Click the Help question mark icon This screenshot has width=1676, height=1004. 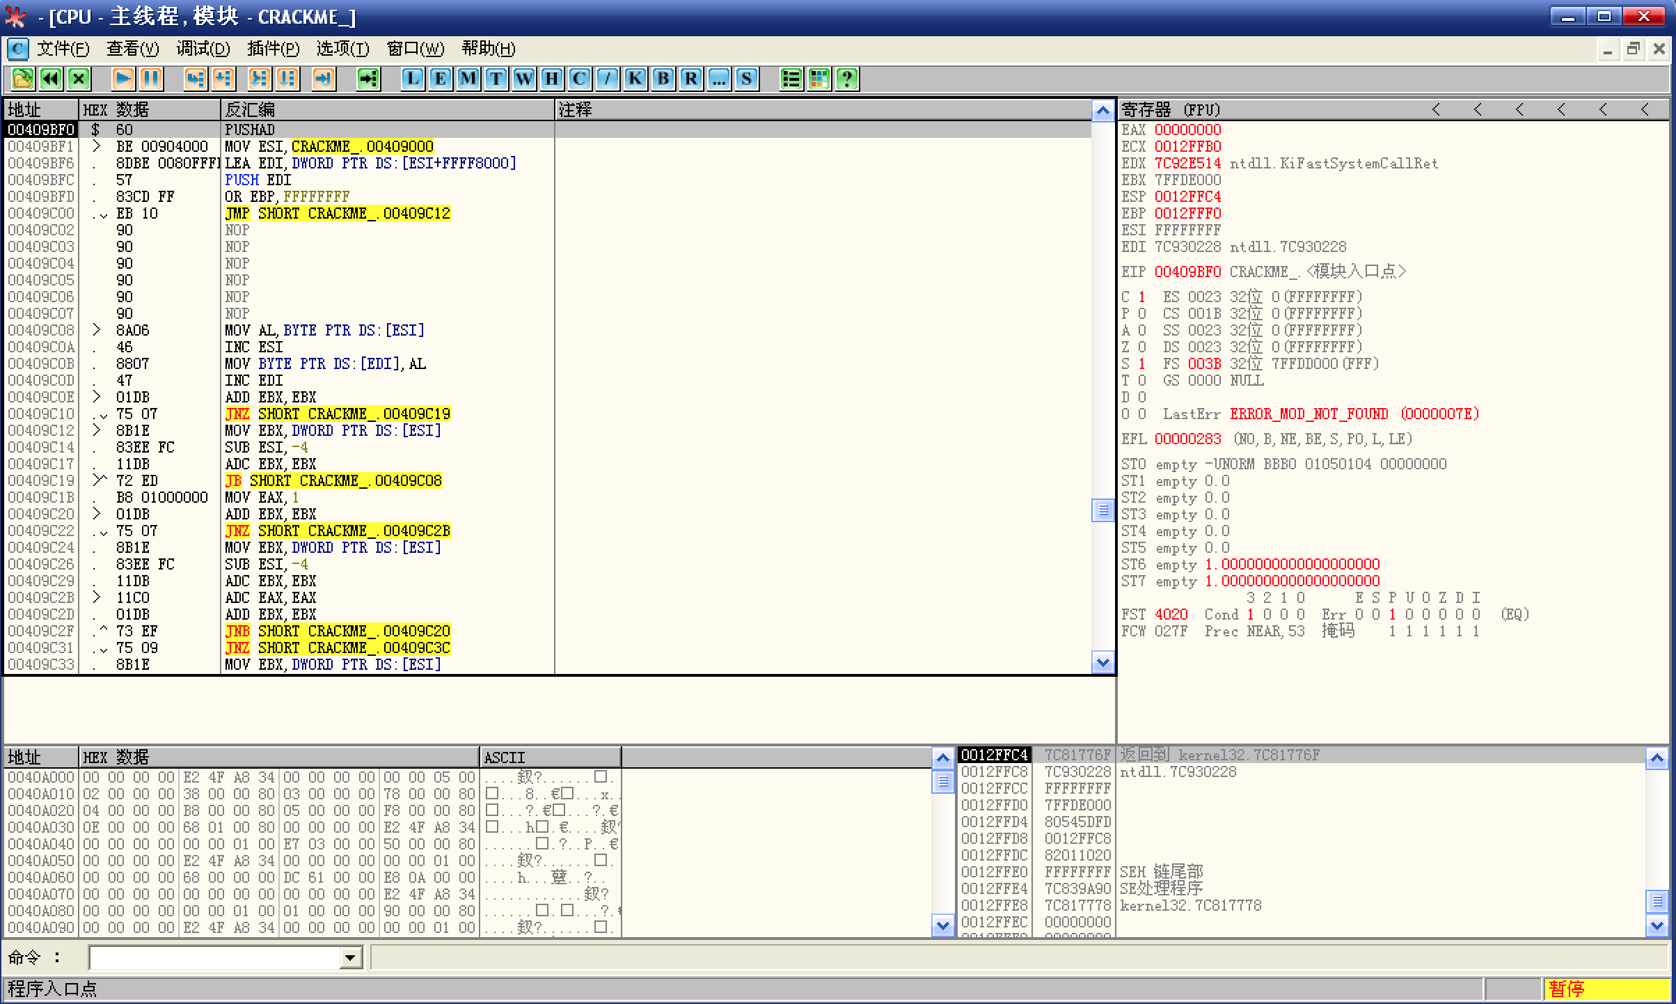pyautogui.click(x=847, y=79)
